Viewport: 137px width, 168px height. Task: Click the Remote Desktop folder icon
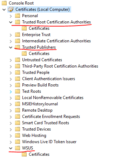(x=18, y=110)
